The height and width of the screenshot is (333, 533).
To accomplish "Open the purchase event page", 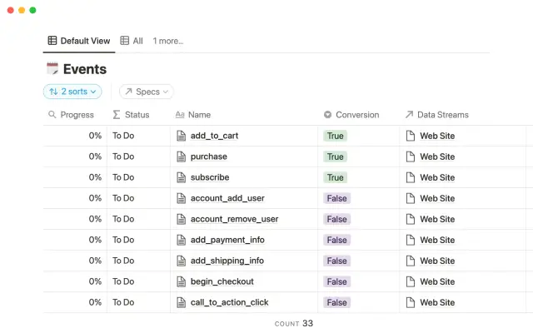I will pyautogui.click(x=209, y=157).
